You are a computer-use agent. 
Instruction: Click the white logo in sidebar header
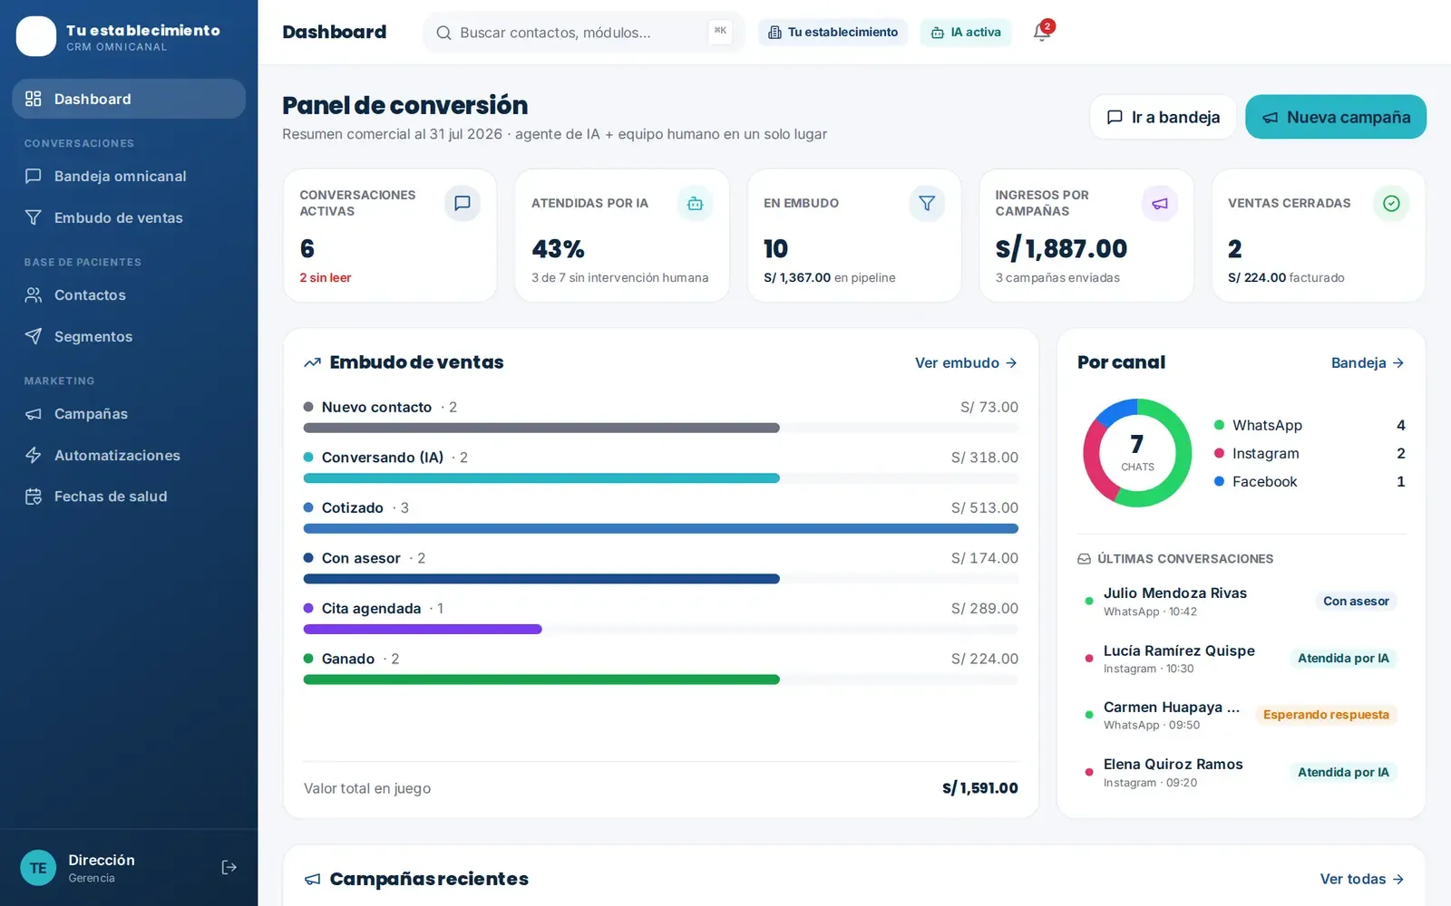(36, 36)
